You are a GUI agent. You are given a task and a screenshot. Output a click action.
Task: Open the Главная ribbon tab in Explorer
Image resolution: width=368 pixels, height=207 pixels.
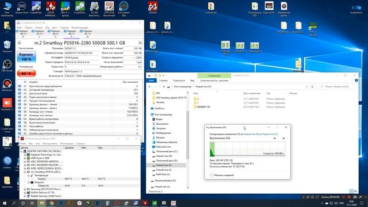(163, 80)
